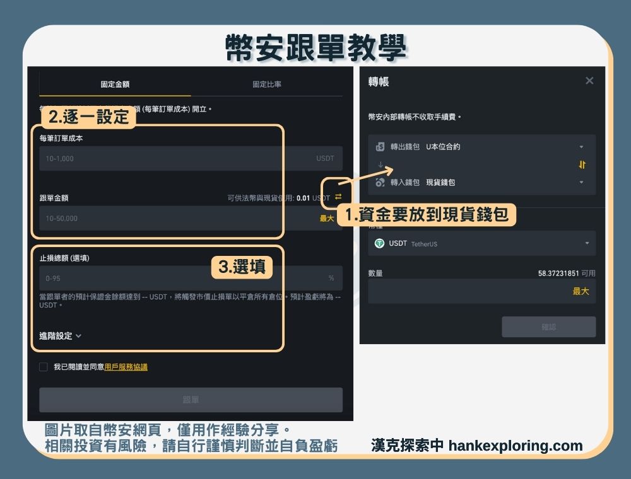This screenshot has height=479, width=631.
Task: Switch to the 固定金額 tab
Action: click(x=115, y=84)
